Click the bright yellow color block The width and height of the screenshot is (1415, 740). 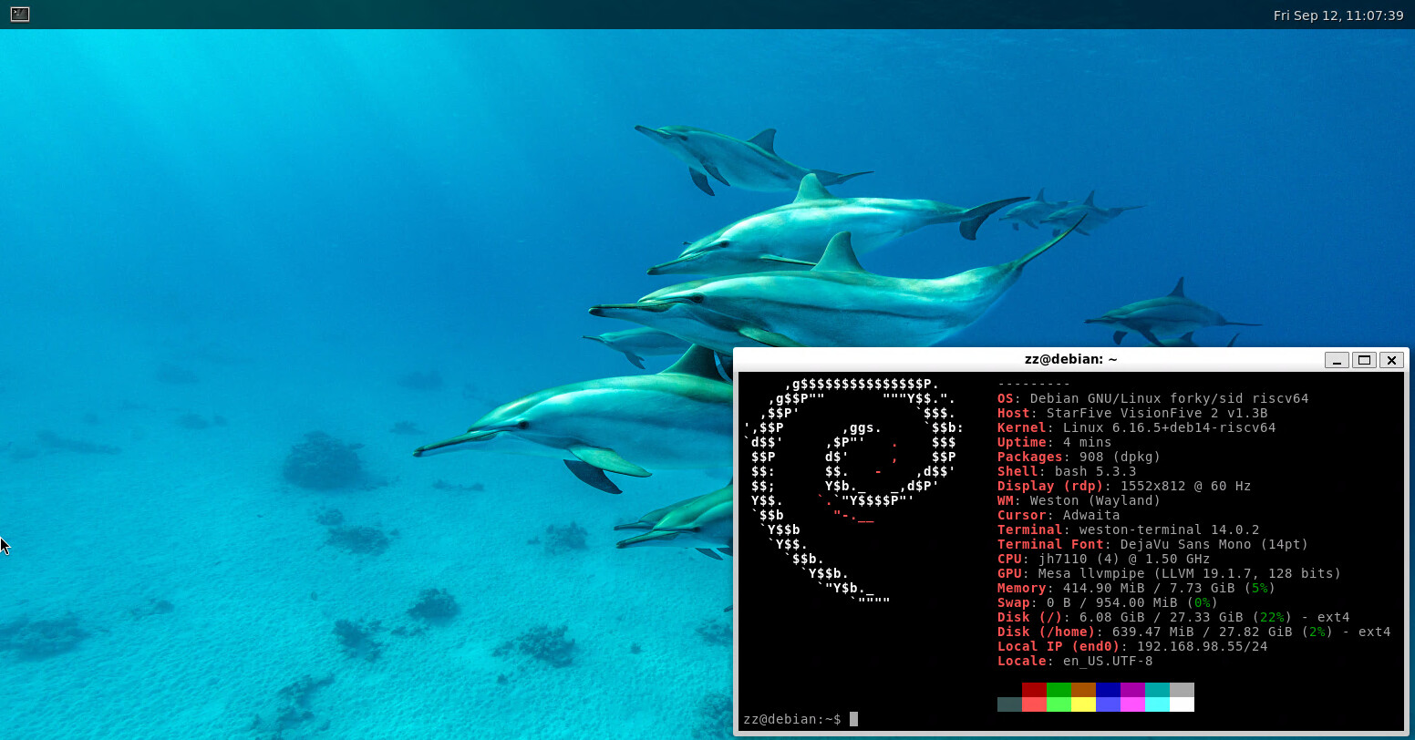pos(1083,704)
